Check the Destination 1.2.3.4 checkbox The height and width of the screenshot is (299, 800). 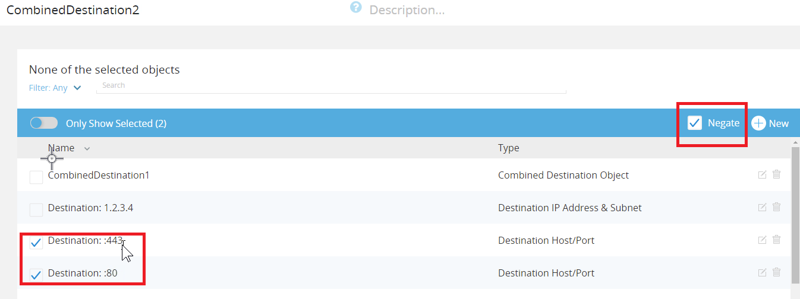(36, 209)
